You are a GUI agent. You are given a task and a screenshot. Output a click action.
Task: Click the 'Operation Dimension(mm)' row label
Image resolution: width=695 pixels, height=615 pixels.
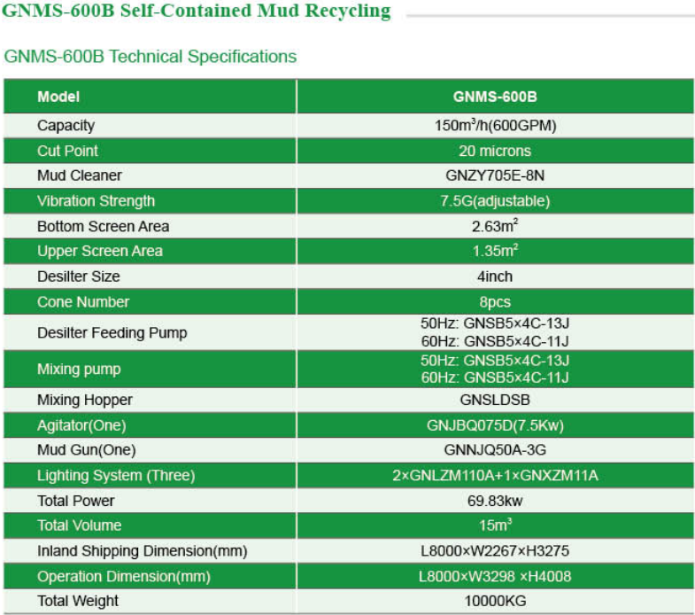tap(124, 576)
